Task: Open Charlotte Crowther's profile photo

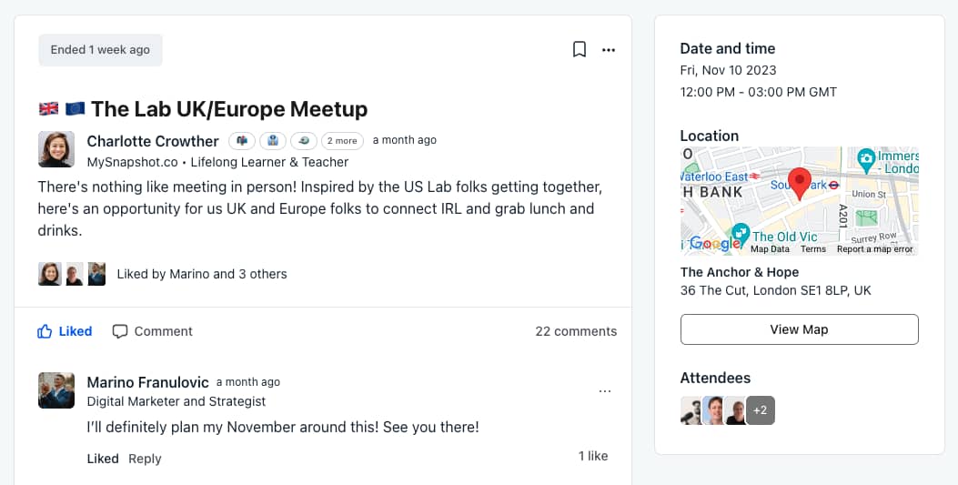Action: click(56, 149)
